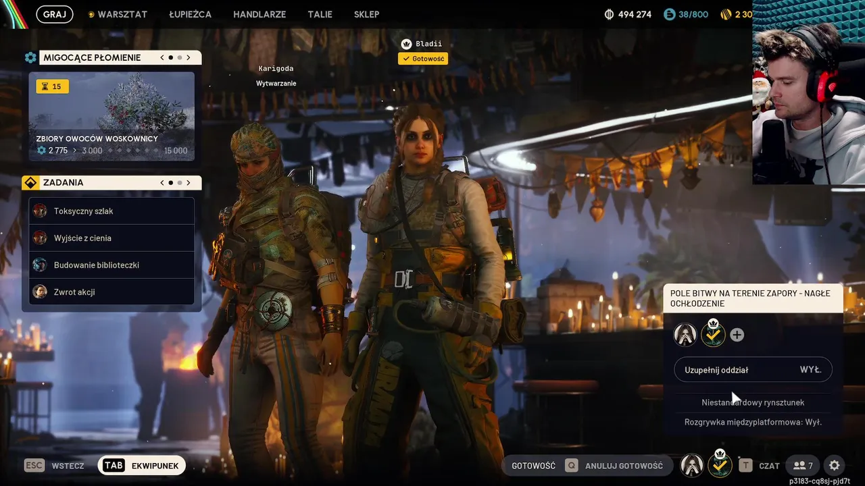Open the TAB Ekwipunek inventory button
This screenshot has height=486, width=865.
click(141, 466)
